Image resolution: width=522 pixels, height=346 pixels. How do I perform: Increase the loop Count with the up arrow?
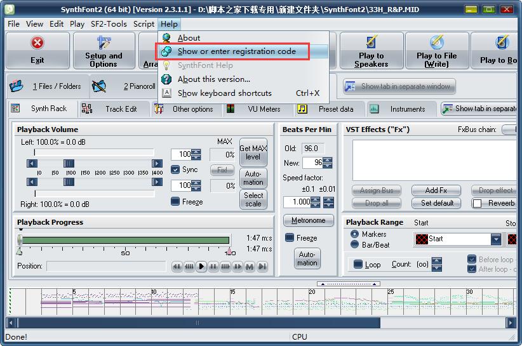pyautogui.click(x=437, y=261)
